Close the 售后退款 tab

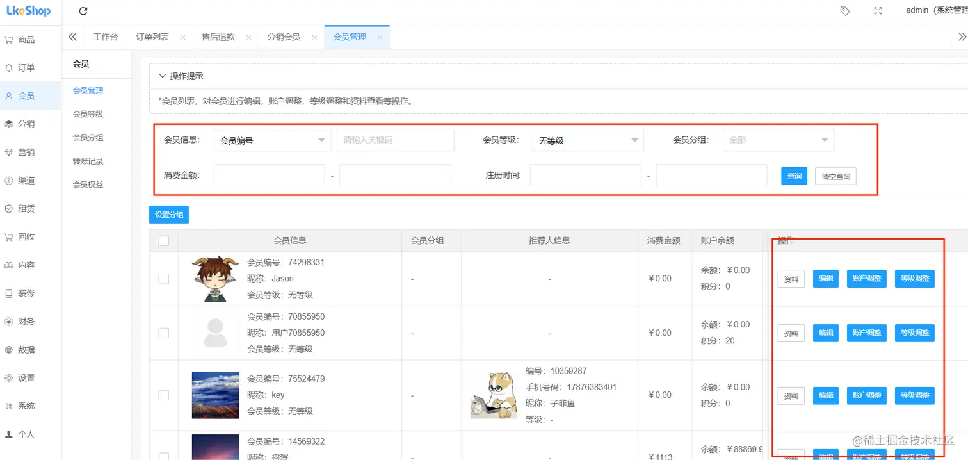point(248,38)
